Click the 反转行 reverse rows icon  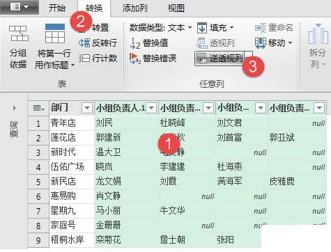84,43
